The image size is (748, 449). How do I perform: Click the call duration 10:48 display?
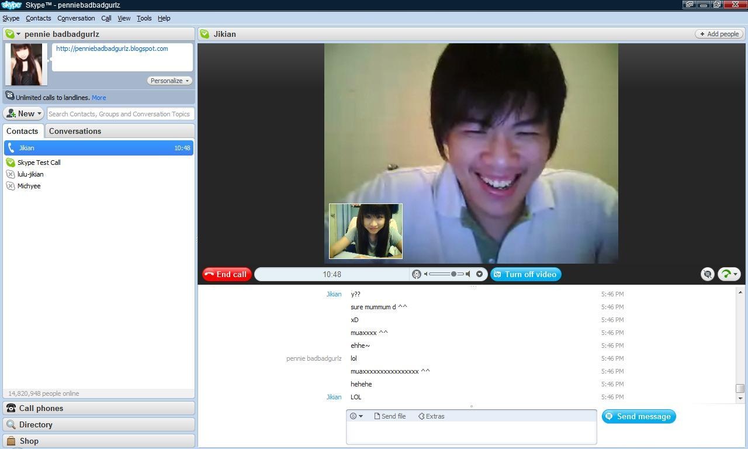(332, 274)
